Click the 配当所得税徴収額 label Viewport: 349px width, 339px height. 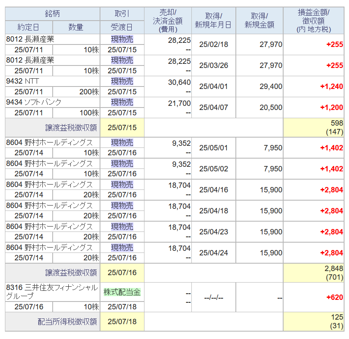coord(67,322)
